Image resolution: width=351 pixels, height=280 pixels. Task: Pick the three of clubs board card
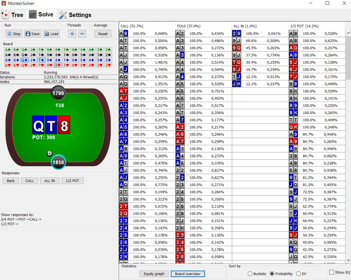coord(100,50)
